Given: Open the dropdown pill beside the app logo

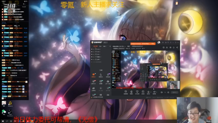Looking at the screenshot, I should pos(106,42).
